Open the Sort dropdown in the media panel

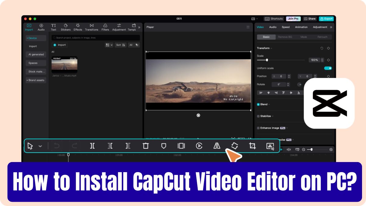point(120,45)
